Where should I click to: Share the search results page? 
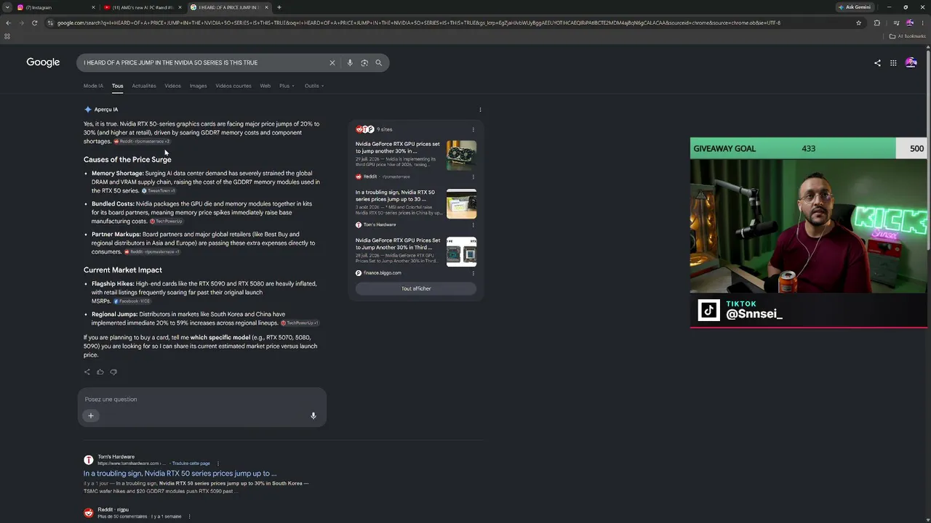[877, 63]
